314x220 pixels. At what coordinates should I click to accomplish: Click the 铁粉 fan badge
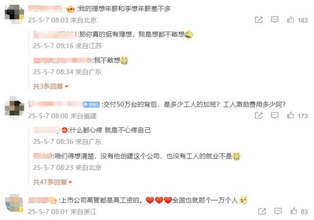91,104
